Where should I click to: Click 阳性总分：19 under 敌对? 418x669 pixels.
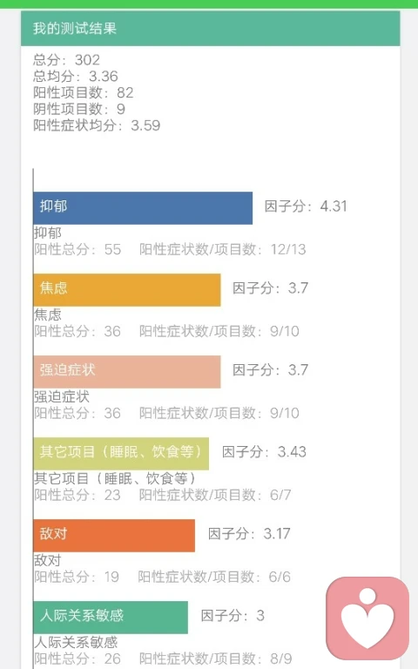[77, 577]
